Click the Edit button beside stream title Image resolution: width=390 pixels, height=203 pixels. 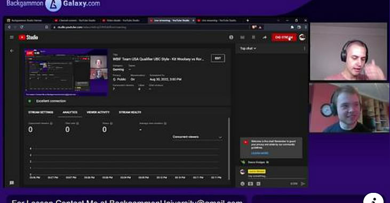218,58
